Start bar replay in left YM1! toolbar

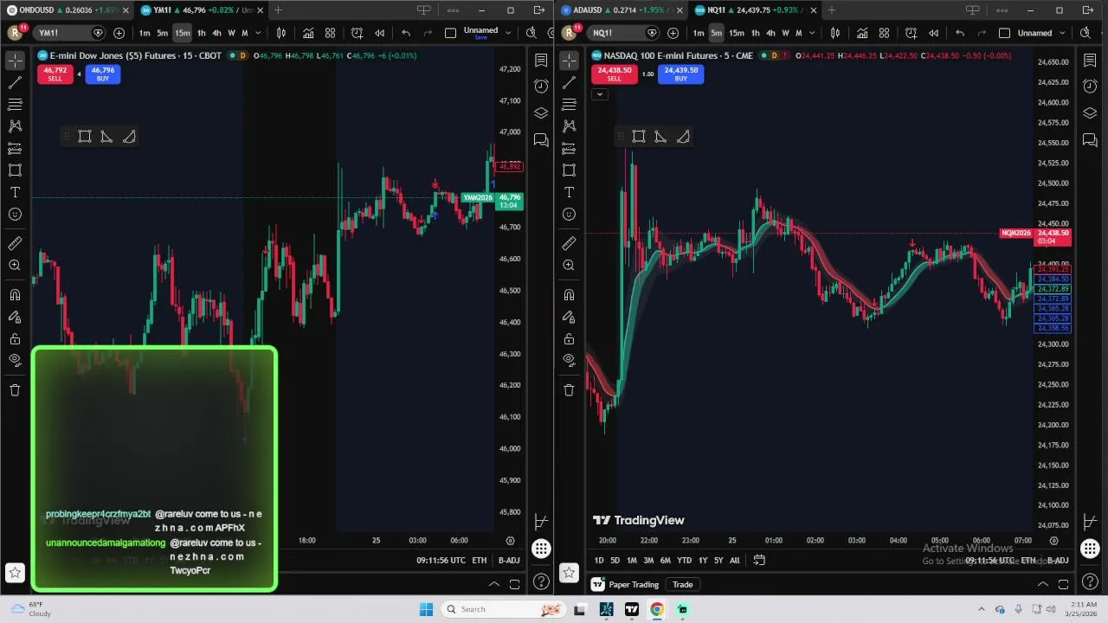(x=379, y=33)
